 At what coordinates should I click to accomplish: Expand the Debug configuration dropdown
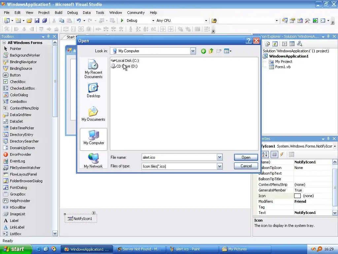coord(153,21)
